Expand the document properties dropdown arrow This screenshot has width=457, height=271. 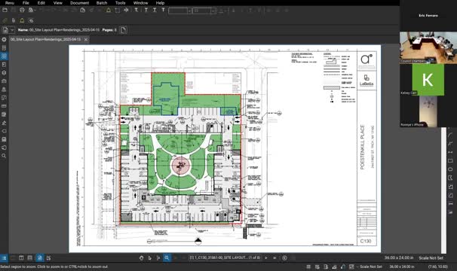[x=12, y=29]
